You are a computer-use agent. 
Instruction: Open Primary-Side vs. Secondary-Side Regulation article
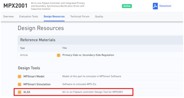pos(88,55)
